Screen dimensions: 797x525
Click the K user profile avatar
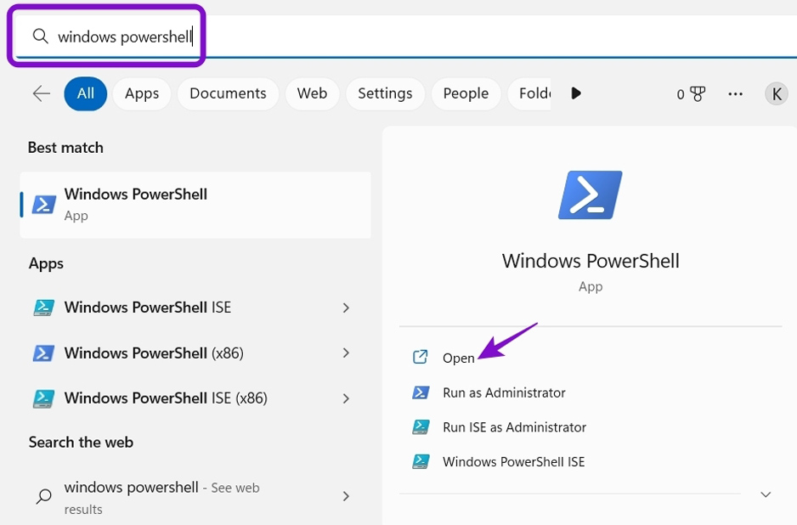coord(776,93)
